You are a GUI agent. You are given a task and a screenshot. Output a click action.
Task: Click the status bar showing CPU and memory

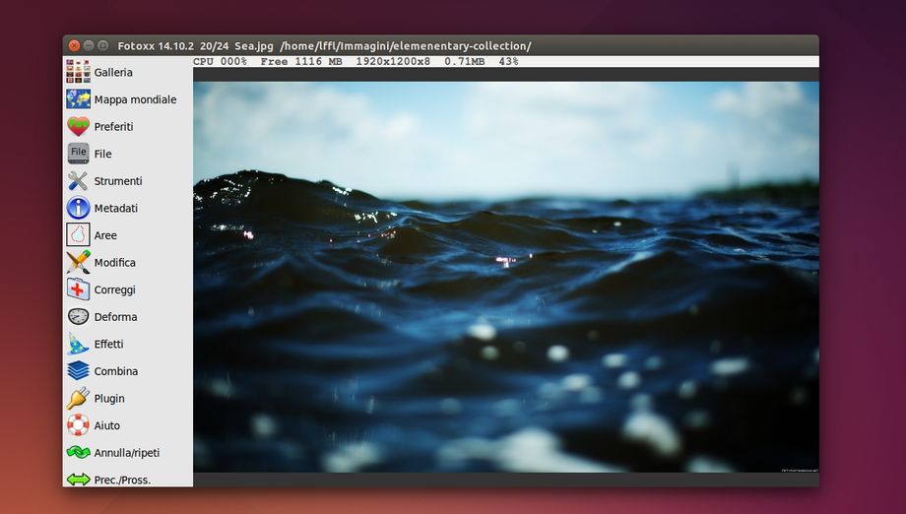tap(356, 61)
